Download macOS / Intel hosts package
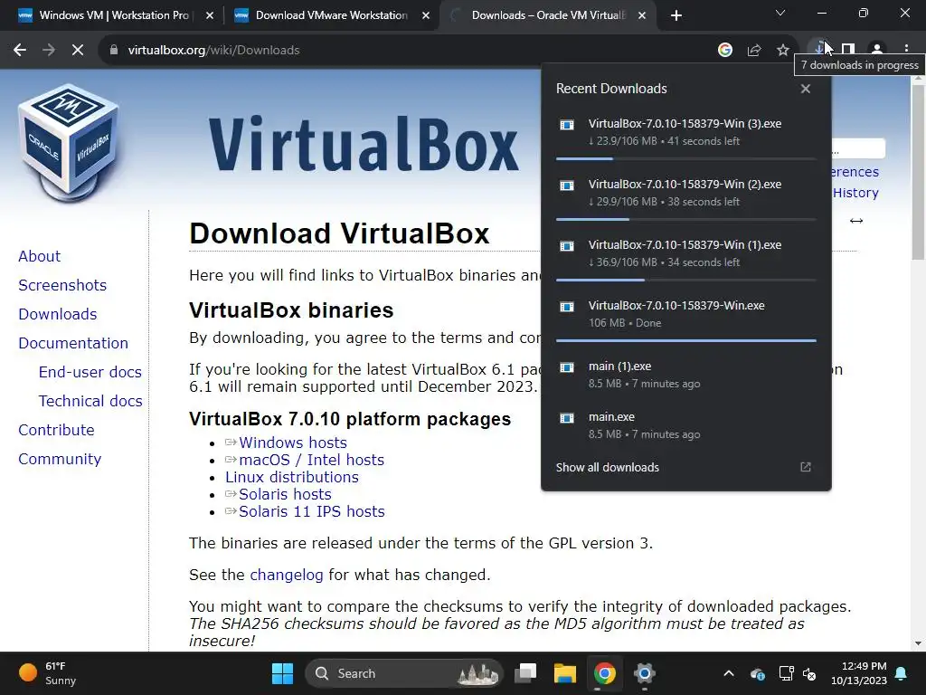 point(311,460)
